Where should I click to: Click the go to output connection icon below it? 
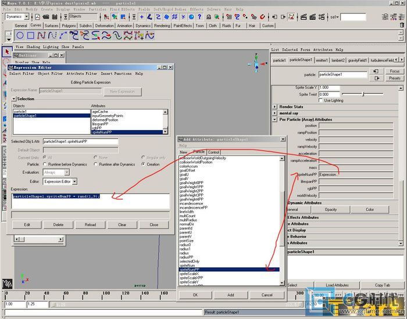[376, 78]
